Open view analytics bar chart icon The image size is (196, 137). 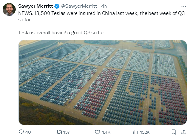(135, 132)
